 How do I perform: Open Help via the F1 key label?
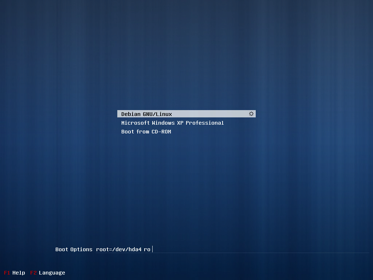pos(7,273)
